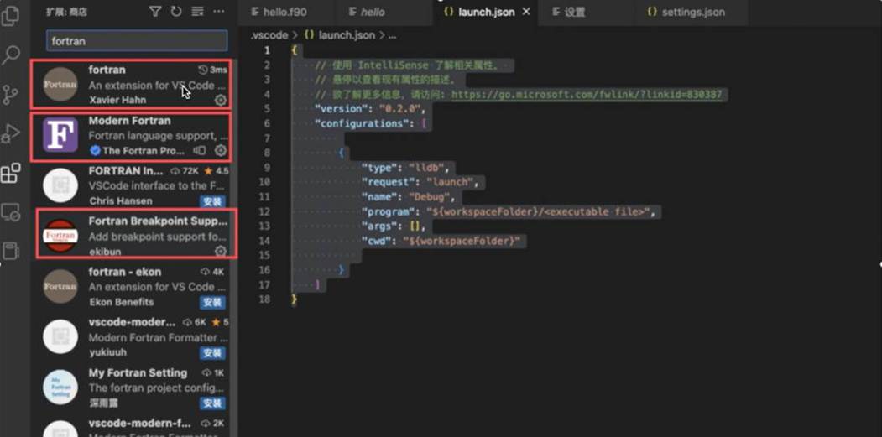Click the pre-release switch icon on Modern Fortran
Screen dimensions: 882x437
(x=200, y=151)
